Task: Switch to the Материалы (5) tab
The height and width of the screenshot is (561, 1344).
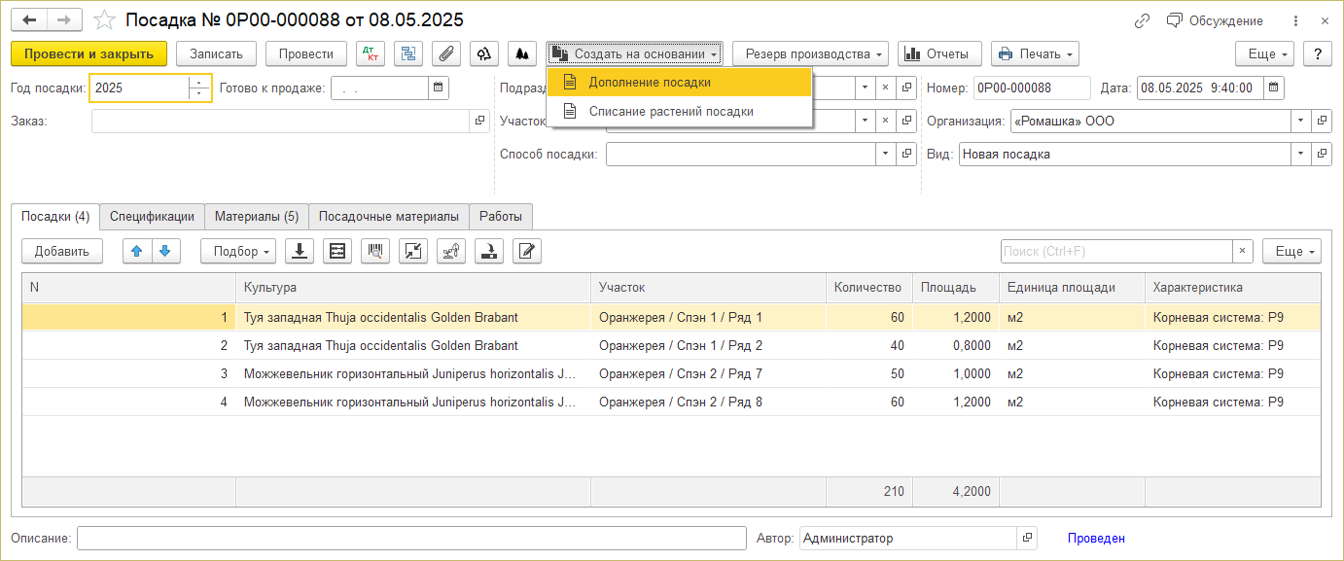Action: tap(257, 216)
